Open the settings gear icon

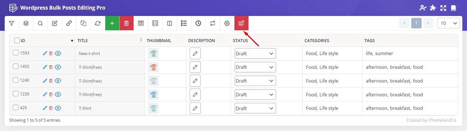coord(227,23)
